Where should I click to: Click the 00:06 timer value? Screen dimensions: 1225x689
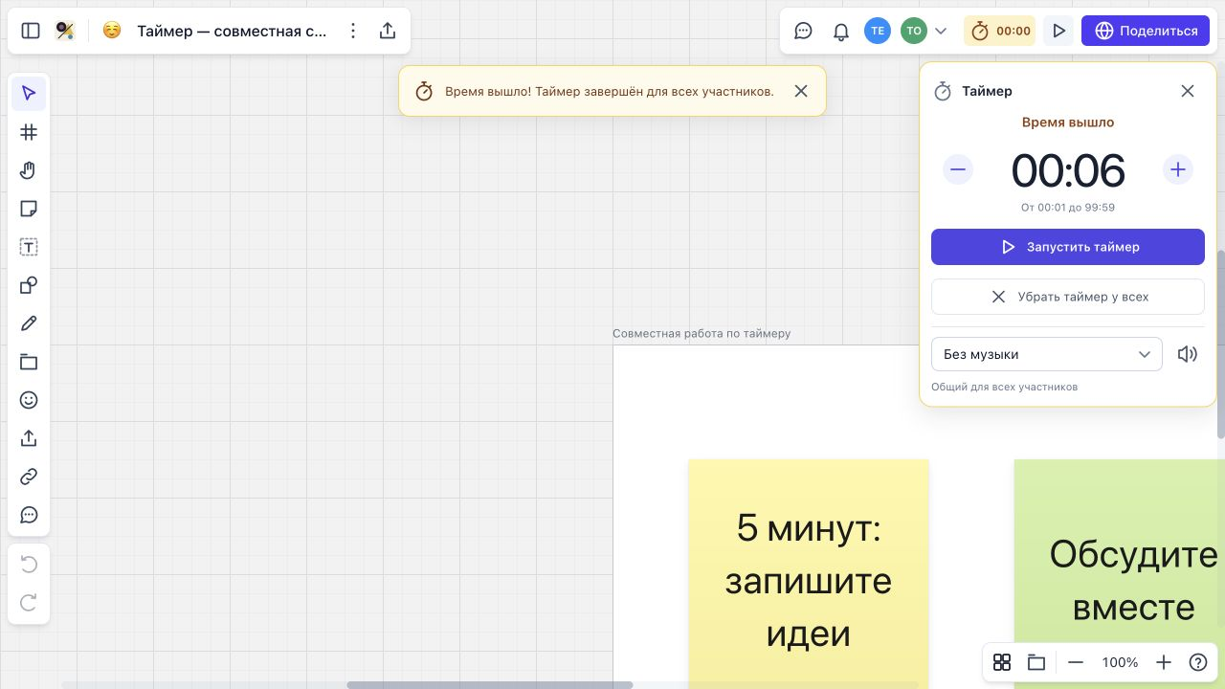pyautogui.click(x=1068, y=171)
